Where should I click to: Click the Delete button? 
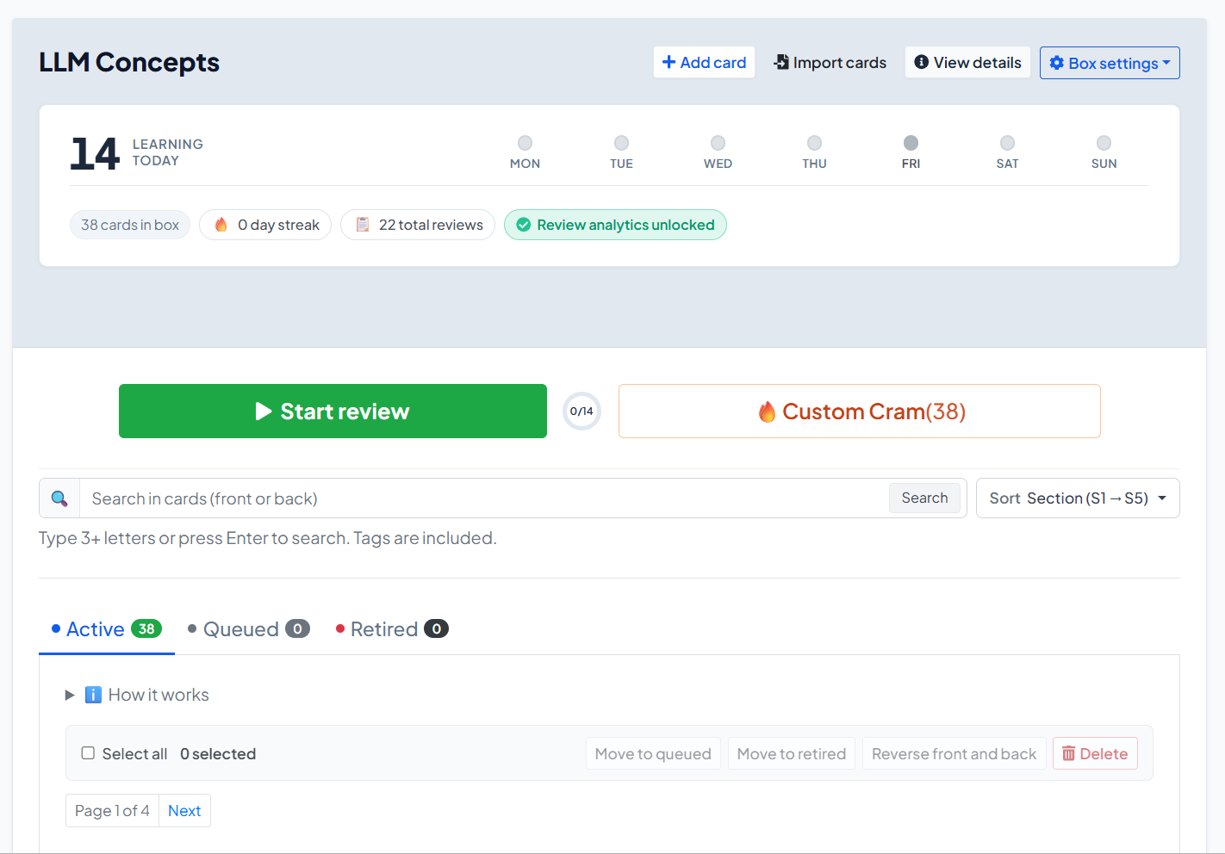1095,754
